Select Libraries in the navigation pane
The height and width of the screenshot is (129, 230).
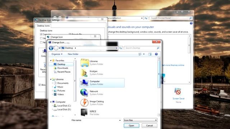coord(60,79)
